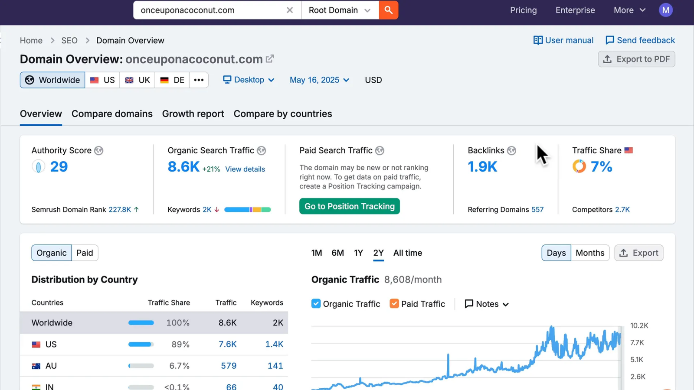694x390 pixels.
Task: Click the chart Export button
Action: click(638, 253)
